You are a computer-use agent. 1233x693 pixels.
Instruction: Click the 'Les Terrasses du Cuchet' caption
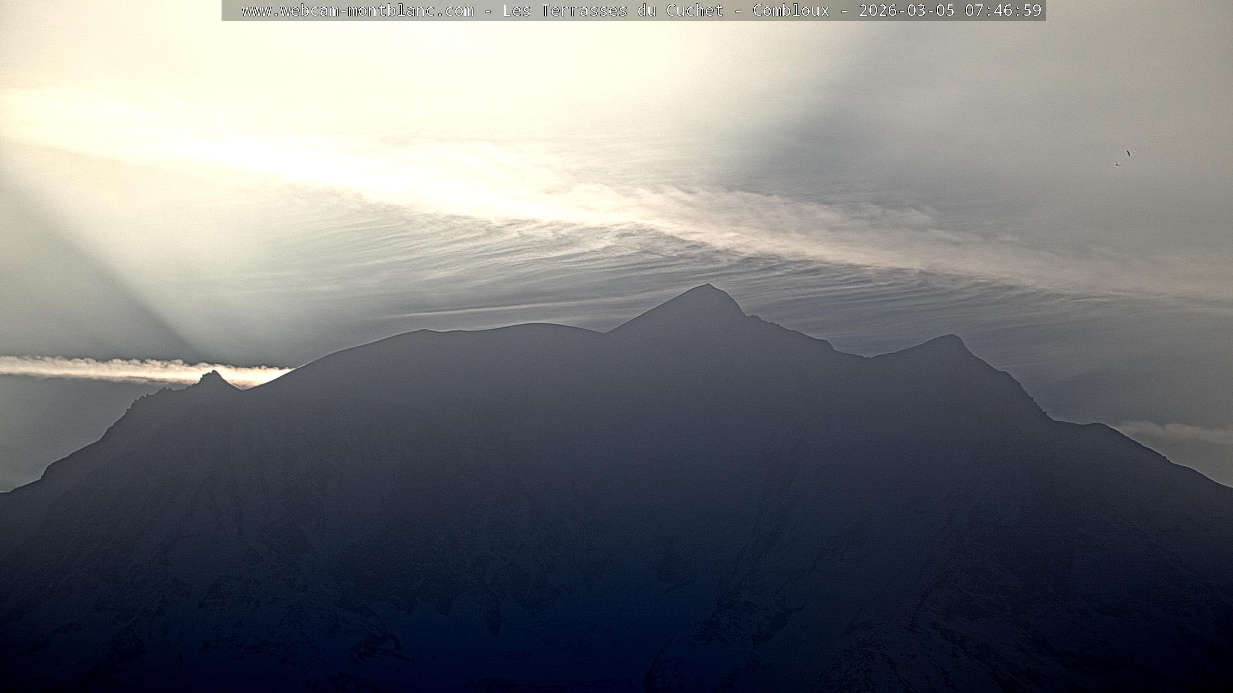(613, 11)
